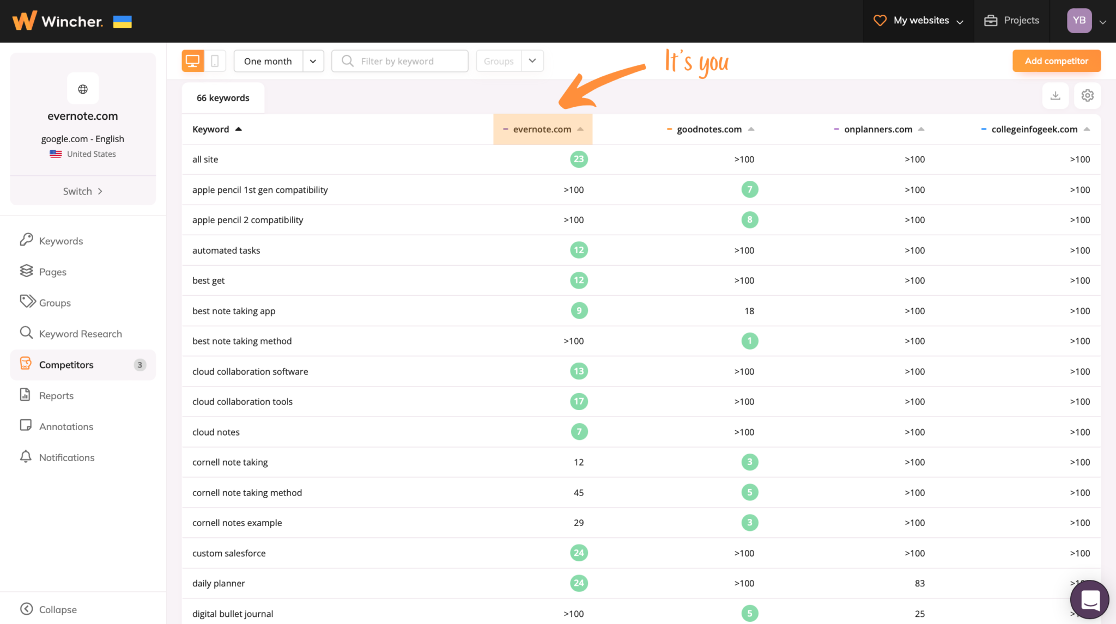Open the live chat bubble
The image size is (1116, 624).
click(x=1089, y=599)
